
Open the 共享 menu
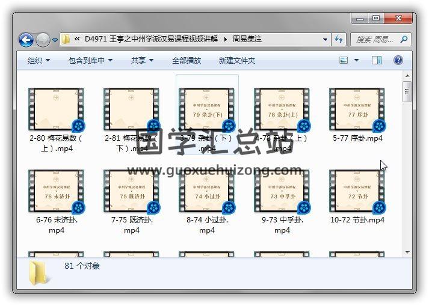coord(142,60)
